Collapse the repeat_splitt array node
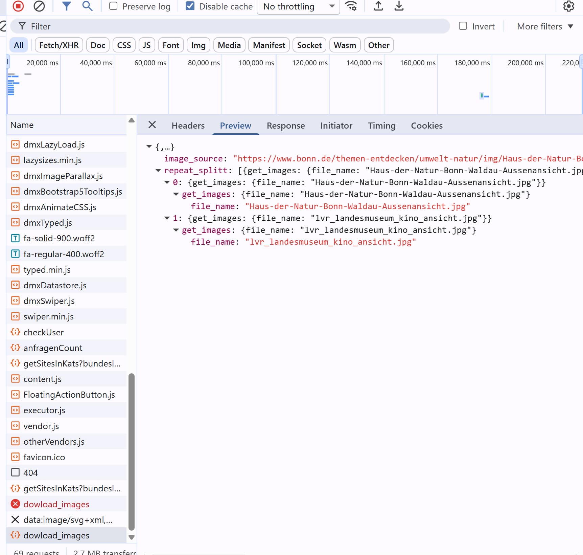This screenshot has width=583, height=555. click(x=158, y=171)
